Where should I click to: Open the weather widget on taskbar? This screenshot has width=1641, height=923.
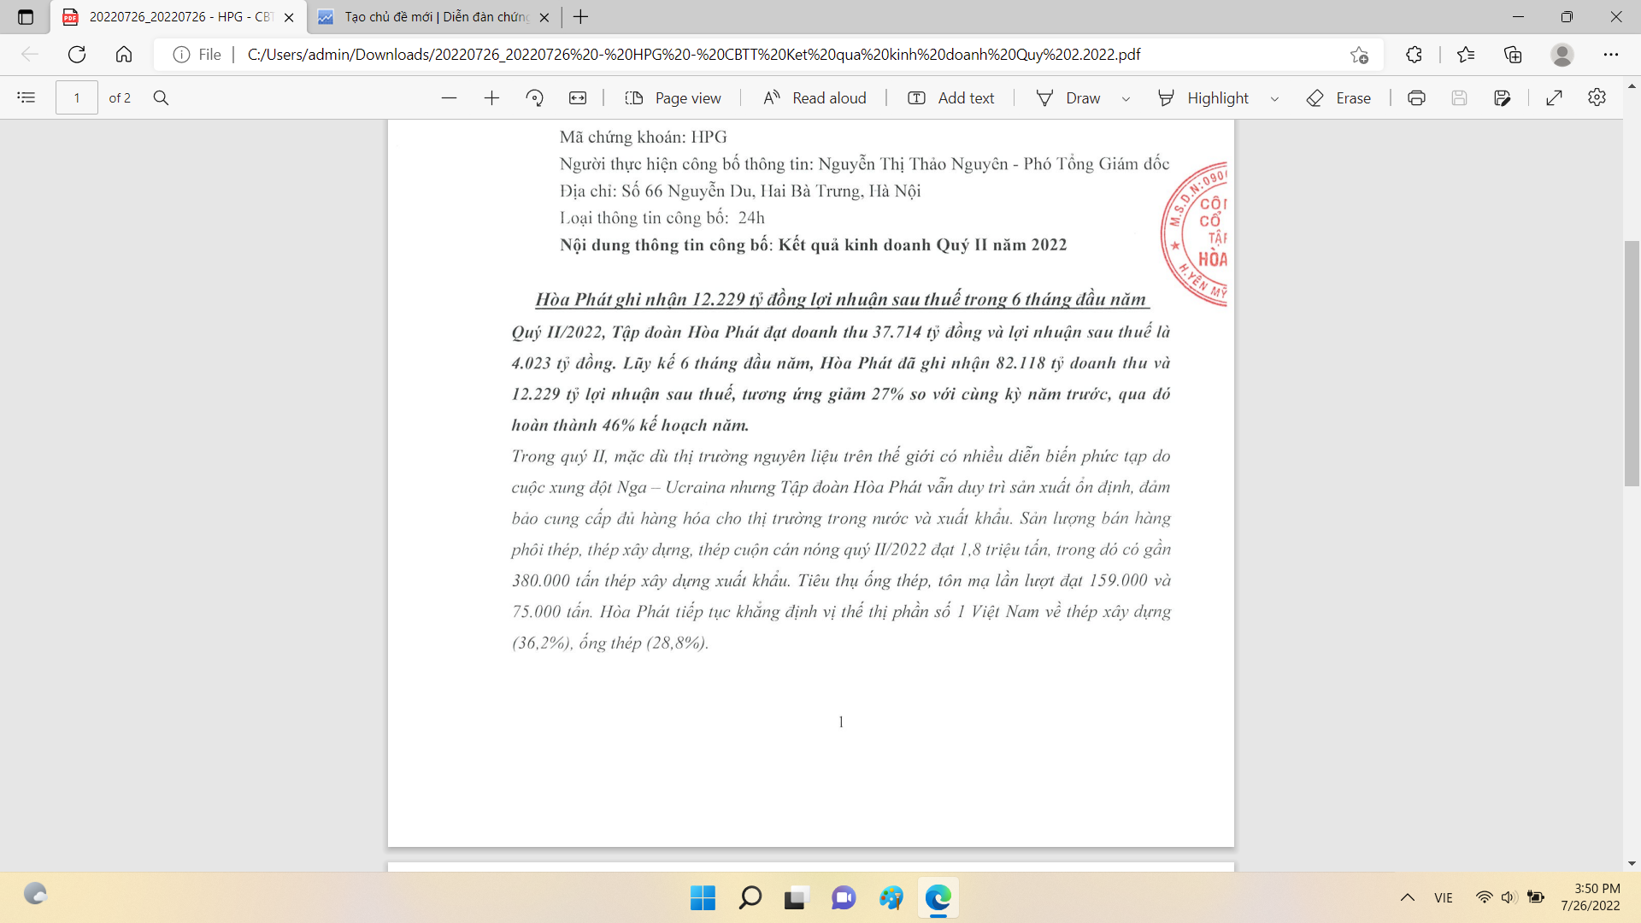coord(35,895)
